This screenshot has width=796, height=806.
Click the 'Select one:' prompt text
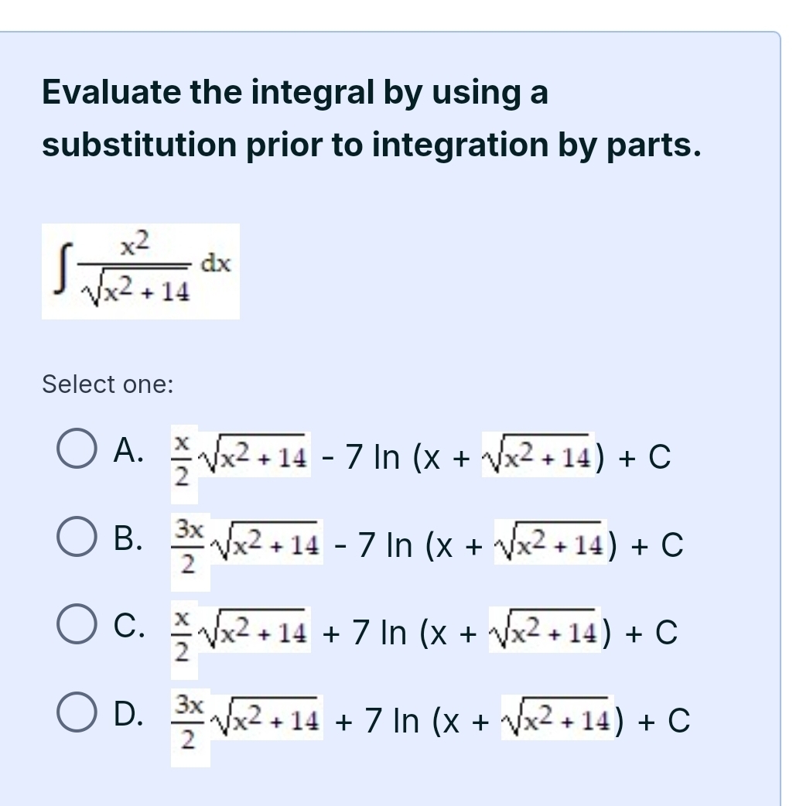[x=108, y=384]
